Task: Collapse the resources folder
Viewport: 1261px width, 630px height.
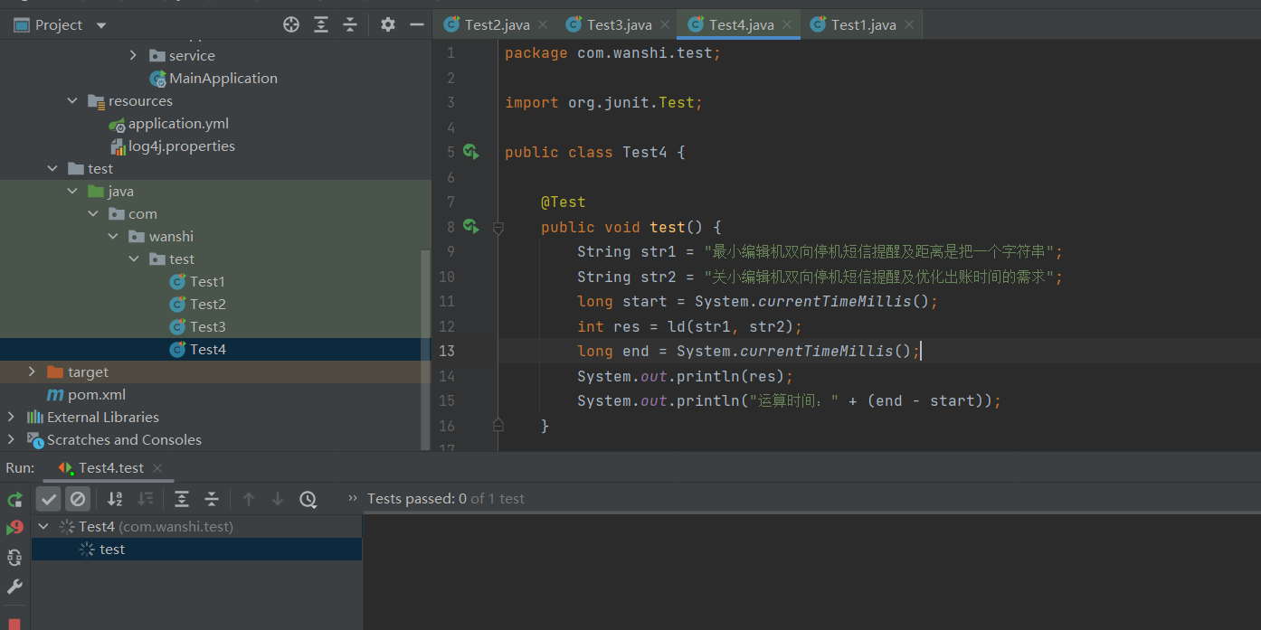Action: (72, 100)
